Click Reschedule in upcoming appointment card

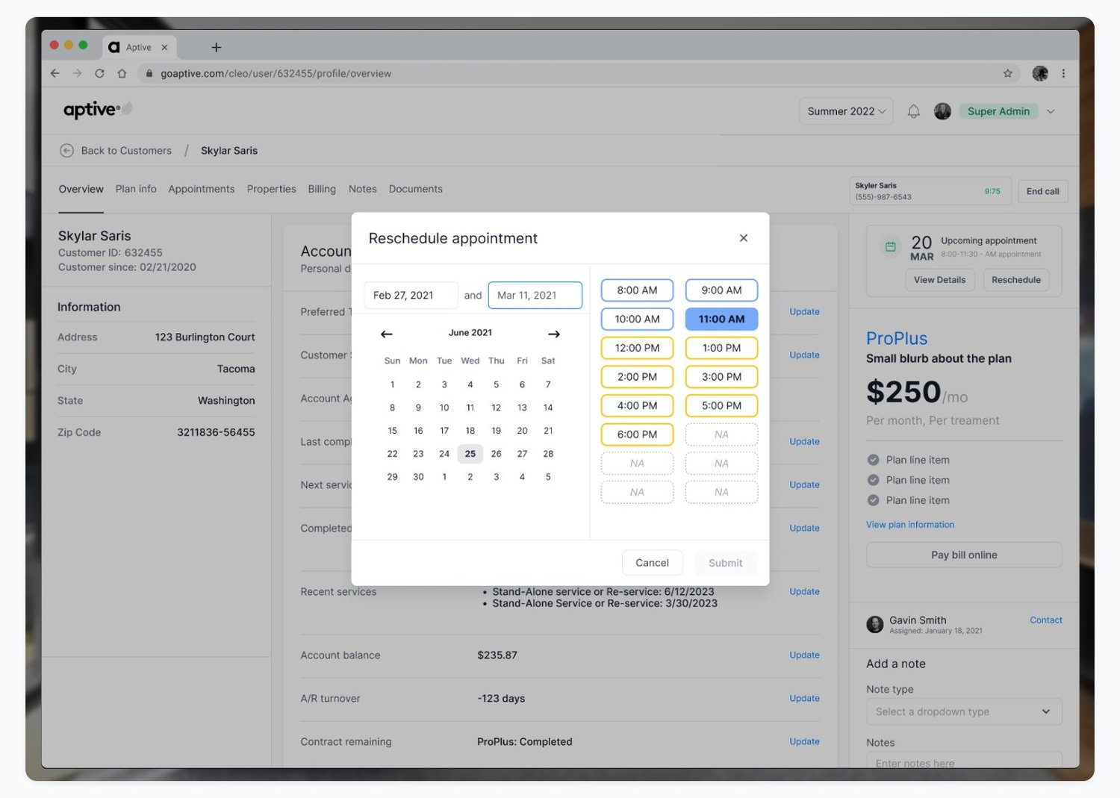(1015, 280)
